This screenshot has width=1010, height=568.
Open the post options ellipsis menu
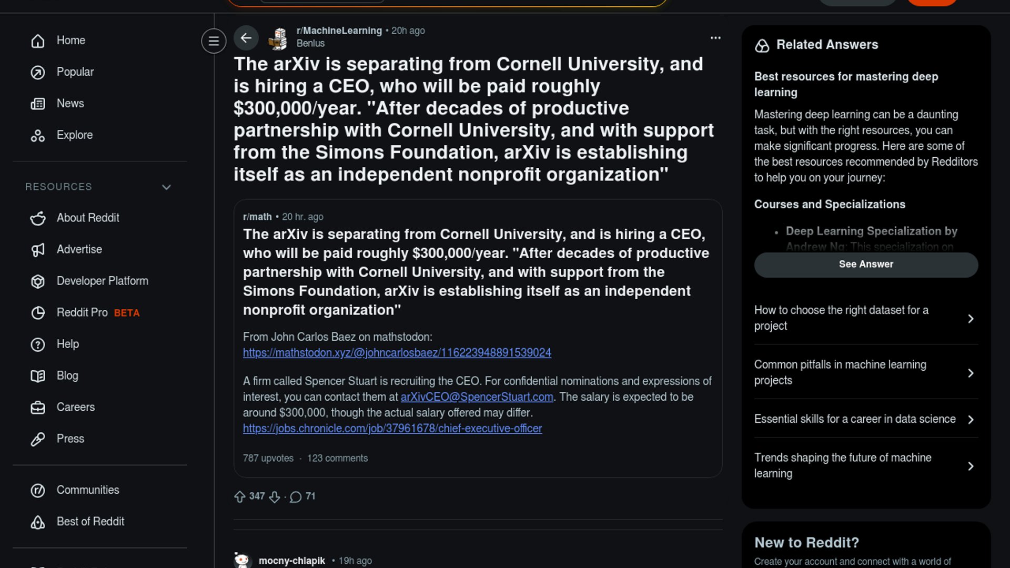[x=715, y=38]
